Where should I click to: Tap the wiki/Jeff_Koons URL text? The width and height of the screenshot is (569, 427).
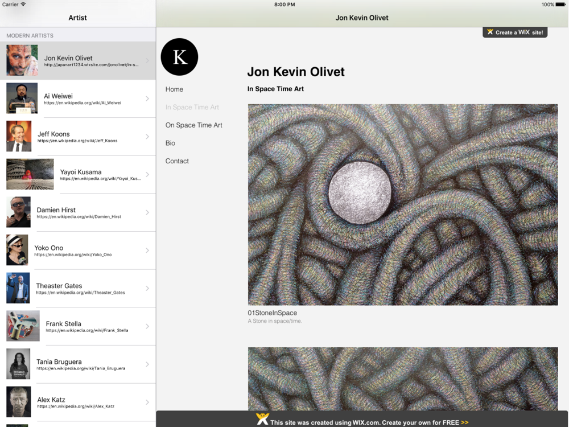pyautogui.click(x=77, y=141)
